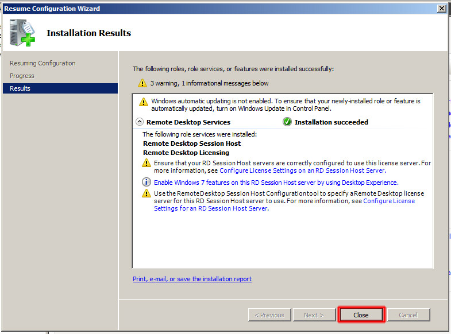451x334 pixels.
Task: Click warning icon beside 'Use the Remote Desktop Session Host Configuration tool'
Action: tap(147, 193)
